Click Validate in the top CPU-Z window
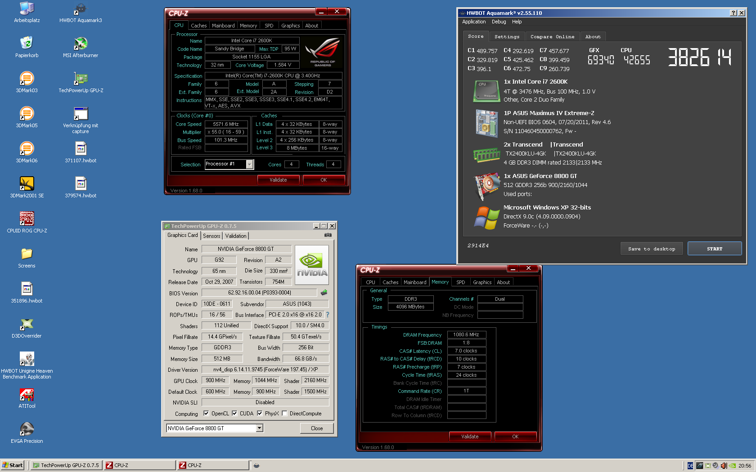This screenshot has height=472, width=756. click(278, 180)
